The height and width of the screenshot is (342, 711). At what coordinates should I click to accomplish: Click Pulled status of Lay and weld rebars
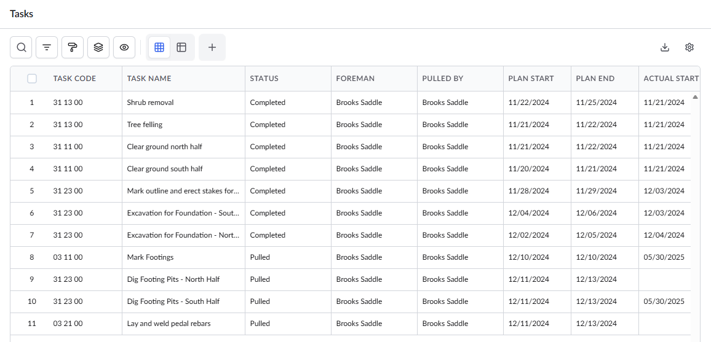(x=260, y=324)
